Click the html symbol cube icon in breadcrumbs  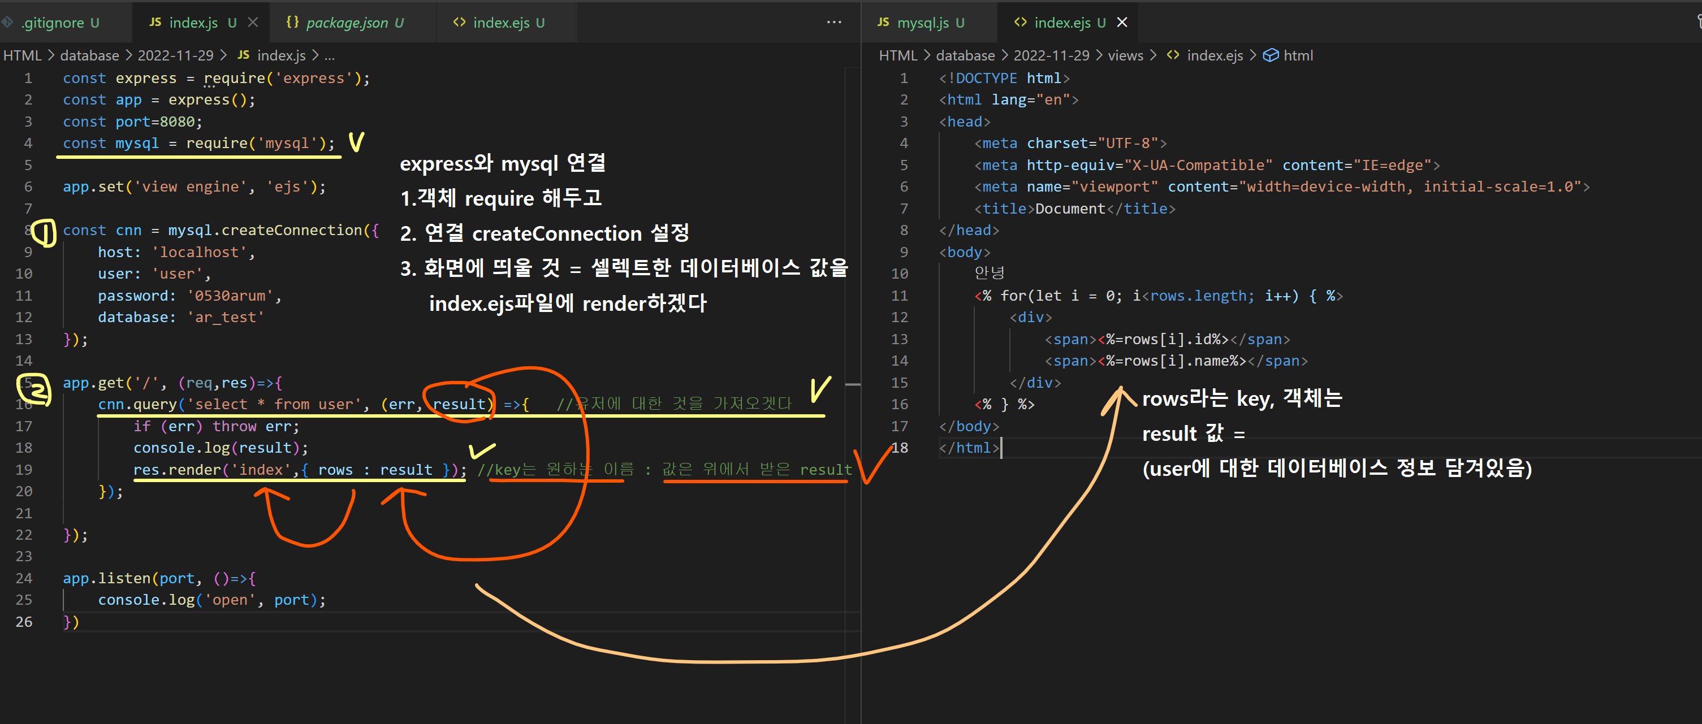pyautogui.click(x=1271, y=55)
